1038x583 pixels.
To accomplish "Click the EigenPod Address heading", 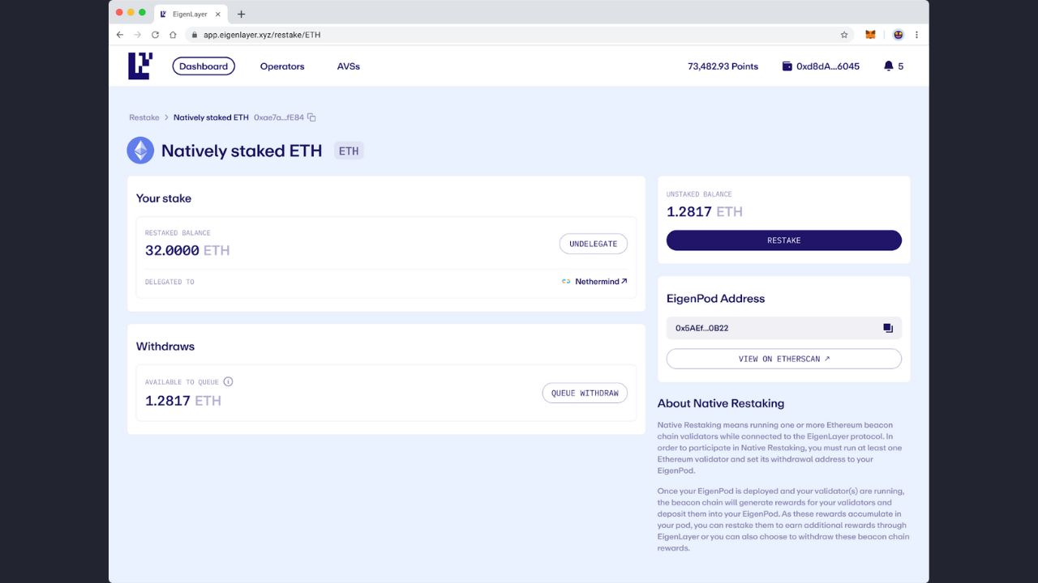I will pos(716,299).
